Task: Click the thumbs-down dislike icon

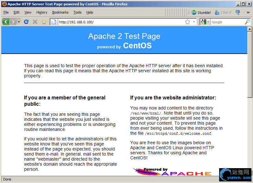Action: [x=238, y=12]
